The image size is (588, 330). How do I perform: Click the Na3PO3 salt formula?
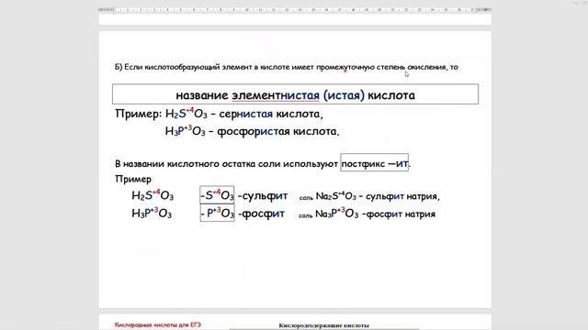[x=337, y=214]
